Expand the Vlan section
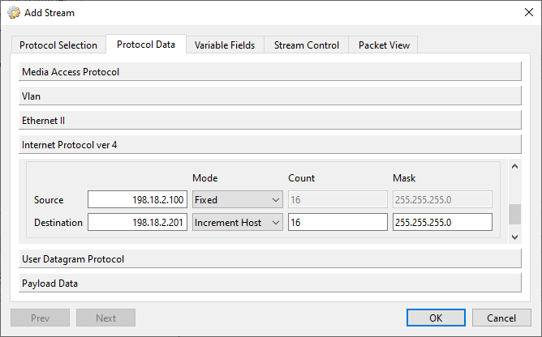Viewport: 542px width, 337px height. tap(270, 96)
